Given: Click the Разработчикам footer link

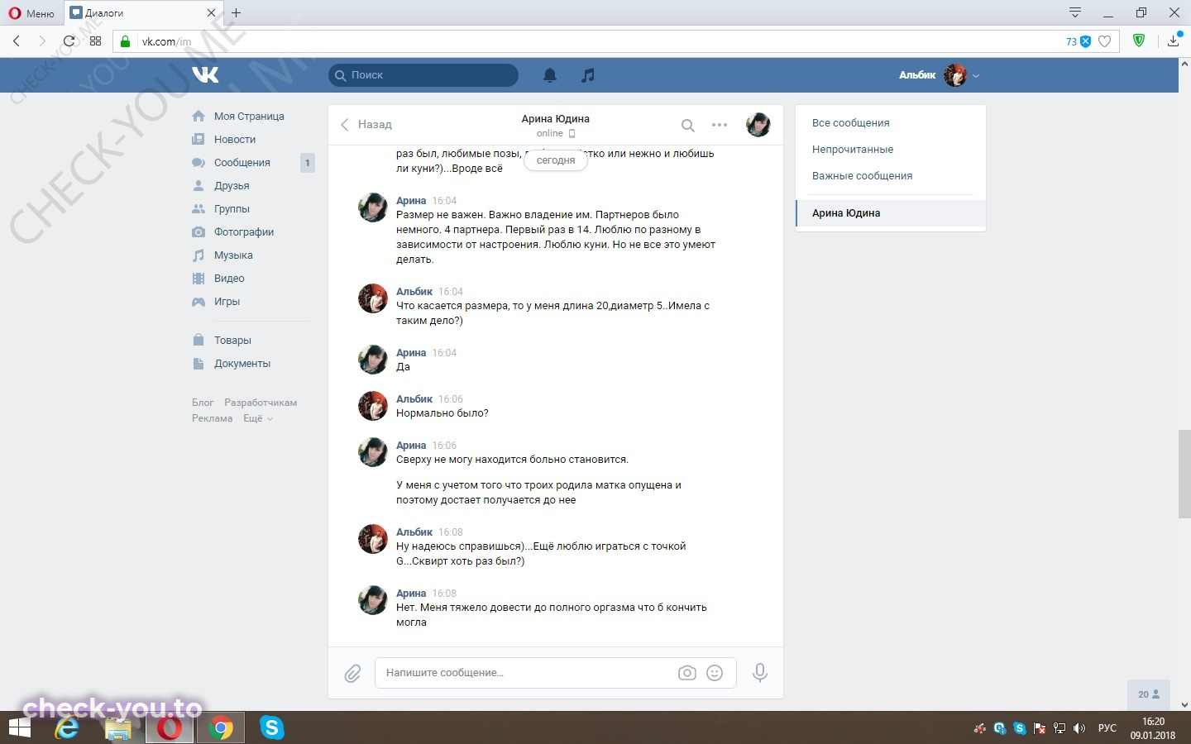Looking at the screenshot, I should tap(261, 403).
